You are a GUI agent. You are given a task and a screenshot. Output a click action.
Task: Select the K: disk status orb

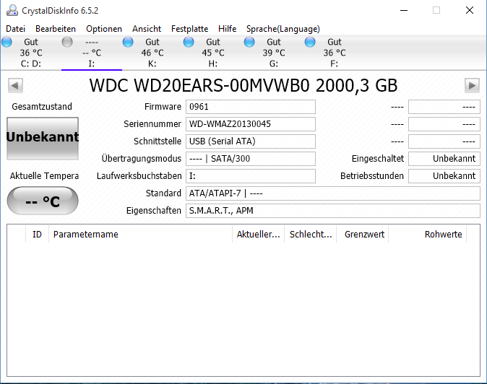128,42
